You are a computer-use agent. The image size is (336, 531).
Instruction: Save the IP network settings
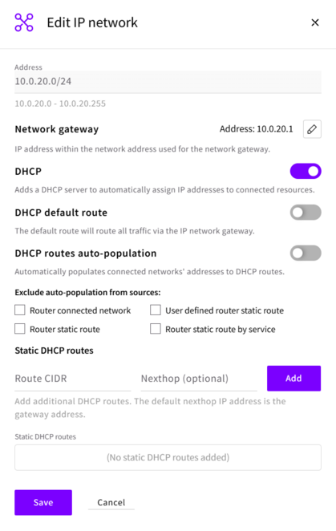[x=43, y=503]
